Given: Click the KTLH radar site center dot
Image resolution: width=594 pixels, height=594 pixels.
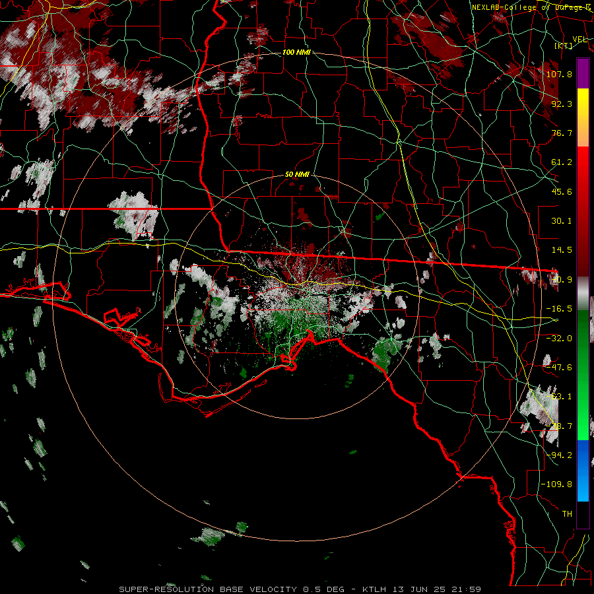Looking at the screenshot, I should pyautogui.click(x=298, y=296).
